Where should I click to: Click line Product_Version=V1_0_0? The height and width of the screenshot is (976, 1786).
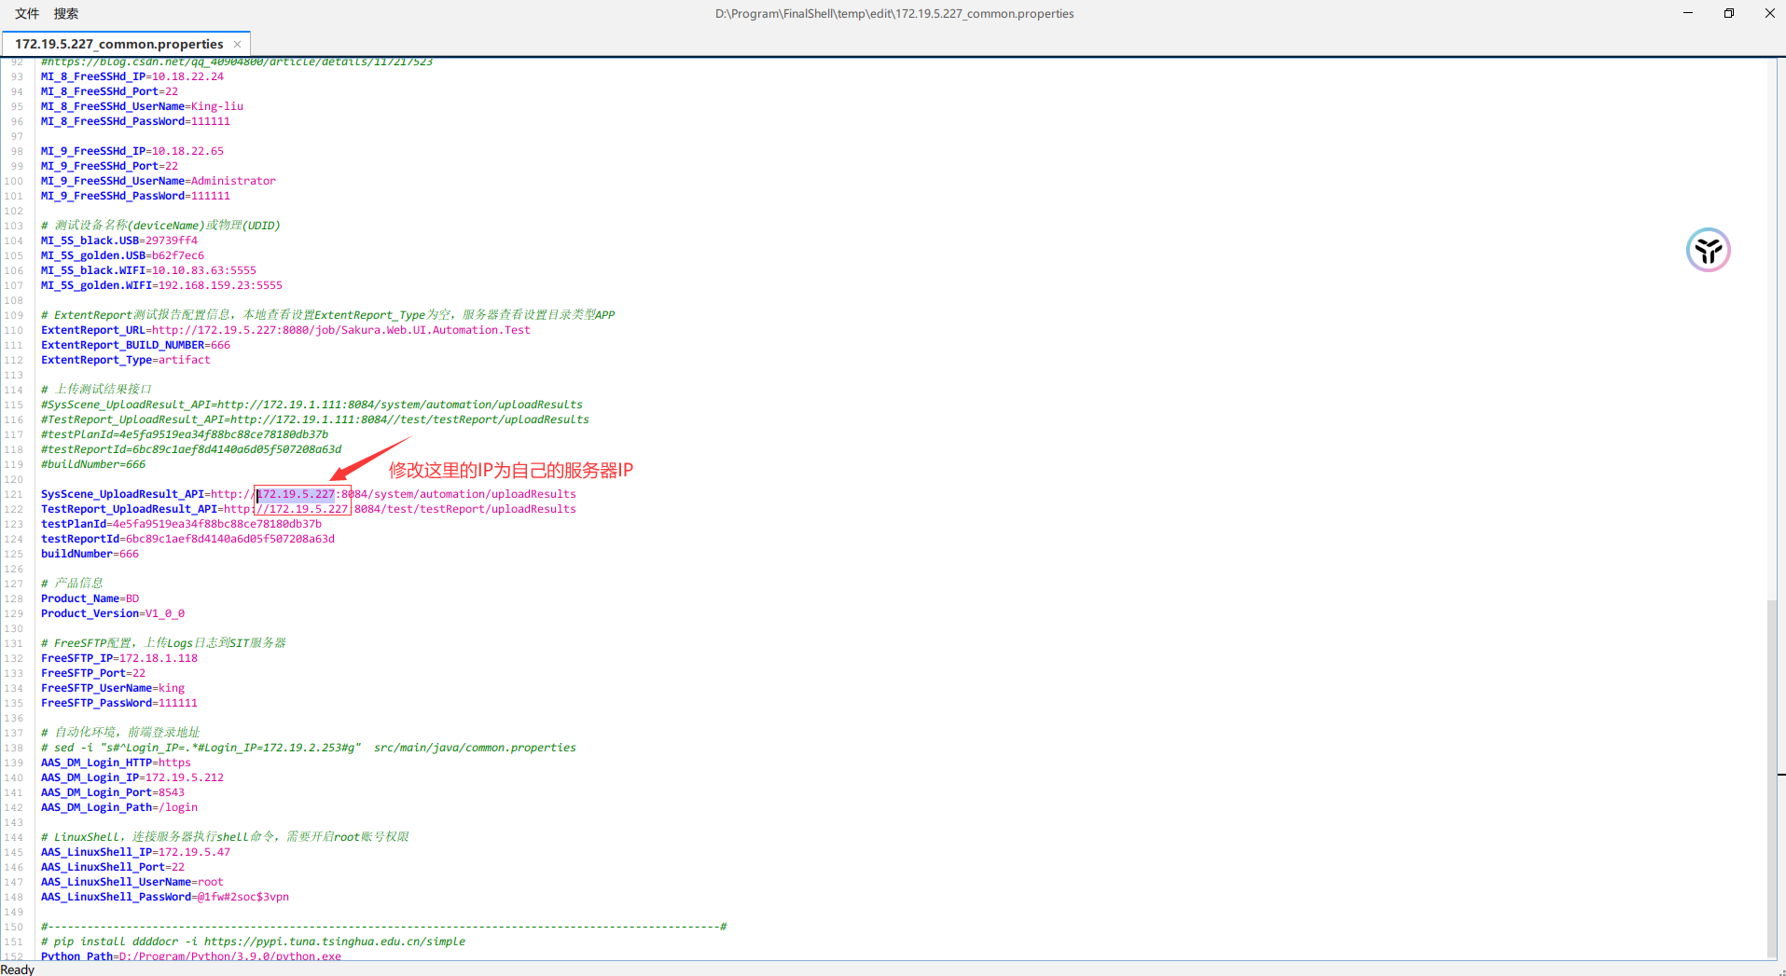113,613
